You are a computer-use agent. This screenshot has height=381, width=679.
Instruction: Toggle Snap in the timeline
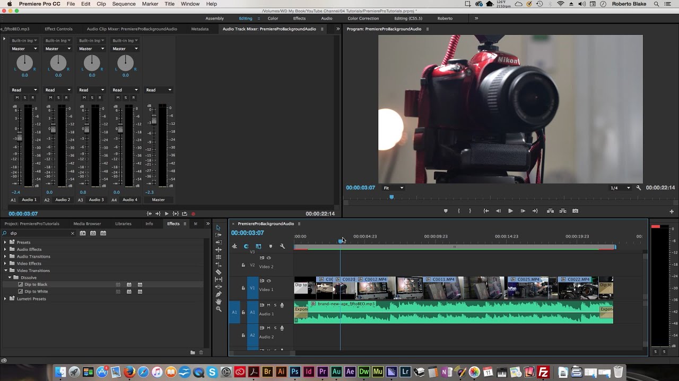pos(246,246)
